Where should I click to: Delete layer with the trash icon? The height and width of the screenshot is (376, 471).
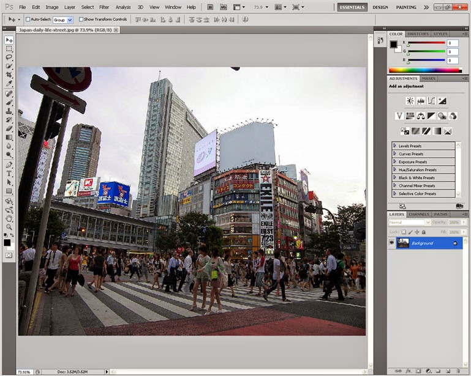(458, 371)
